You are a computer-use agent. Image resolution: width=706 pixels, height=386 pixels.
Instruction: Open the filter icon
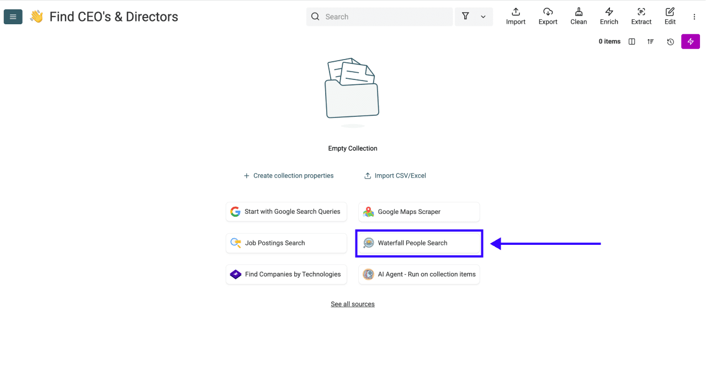click(x=466, y=17)
